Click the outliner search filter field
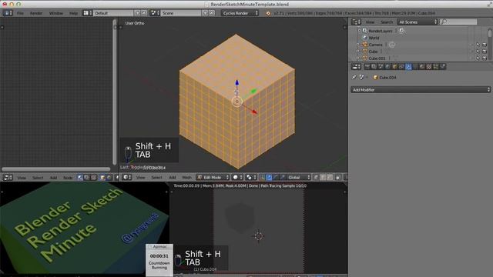493x277 pixels. point(458,22)
